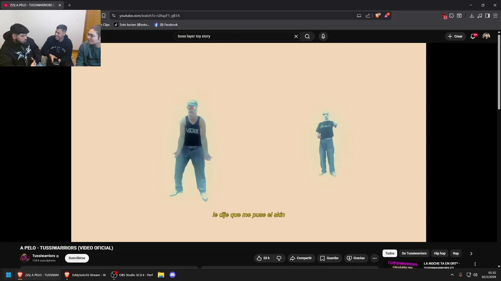Open the Tussiwarriors channel avatar

tap(25, 258)
